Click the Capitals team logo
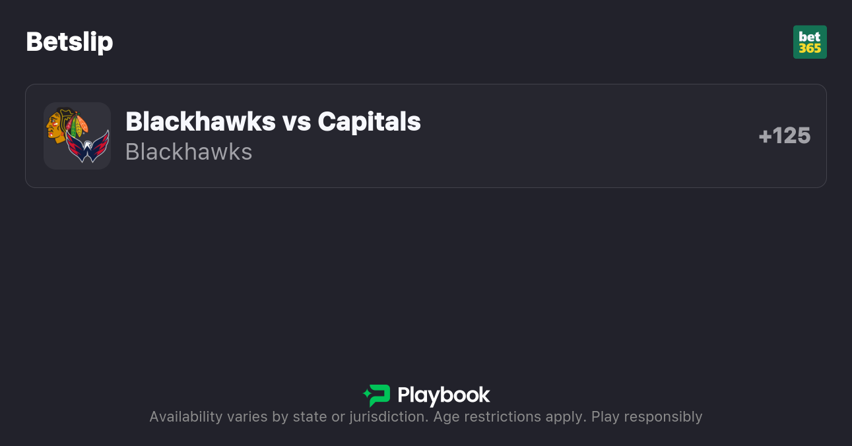Screen dimensions: 852x446 point(87,146)
